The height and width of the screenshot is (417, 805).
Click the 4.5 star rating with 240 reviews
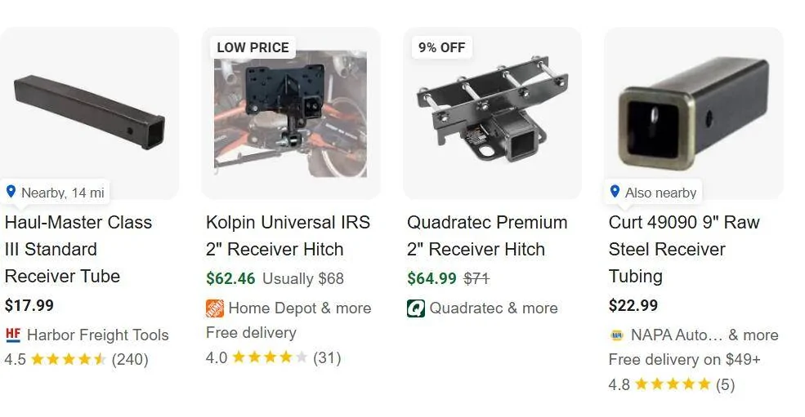click(x=77, y=359)
